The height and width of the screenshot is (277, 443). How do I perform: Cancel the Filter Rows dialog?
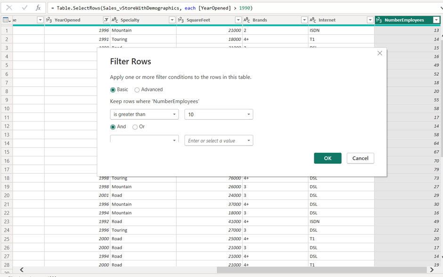[360, 158]
